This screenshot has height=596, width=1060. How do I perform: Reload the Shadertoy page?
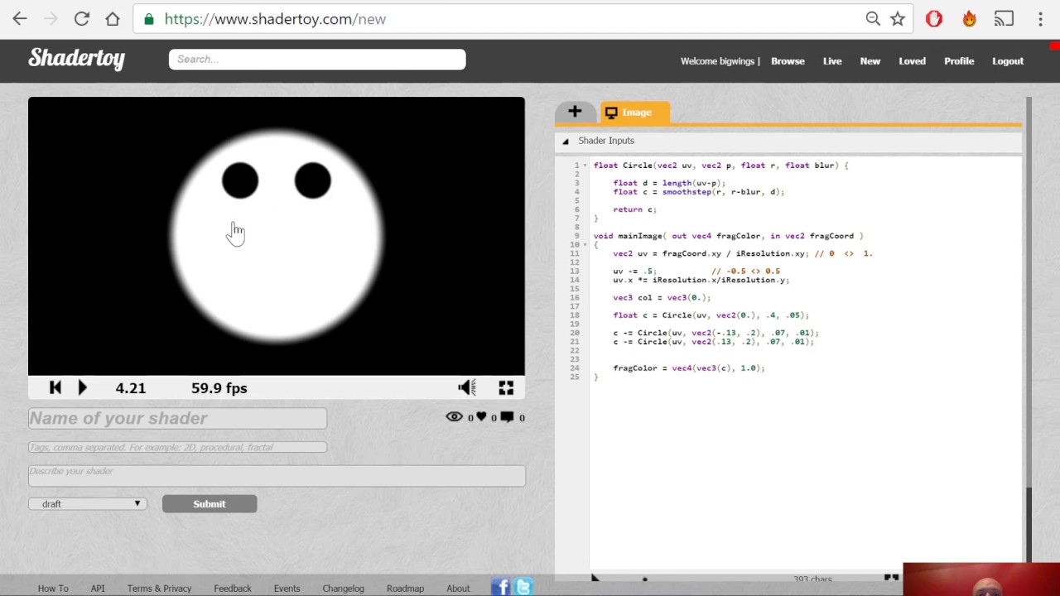tap(81, 19)
